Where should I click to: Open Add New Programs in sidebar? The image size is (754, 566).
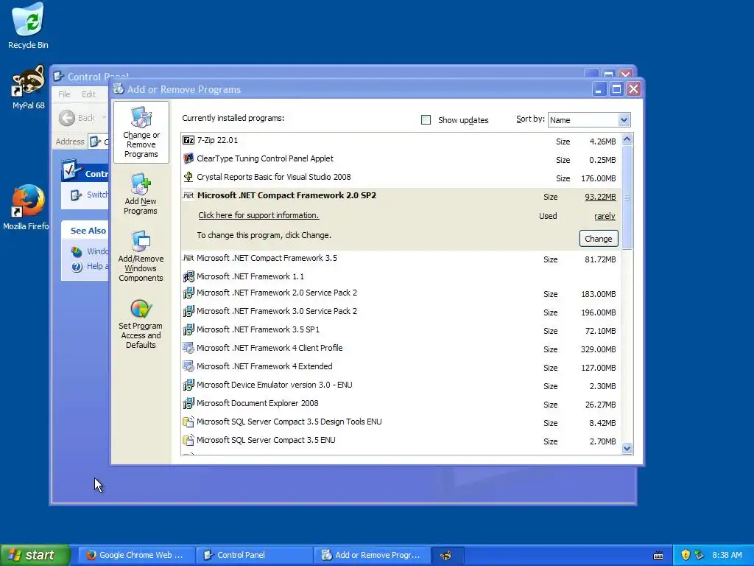pos(141,194)
